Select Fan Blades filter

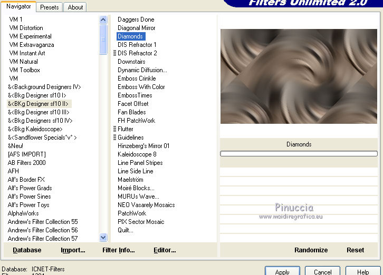pos(132,112)
